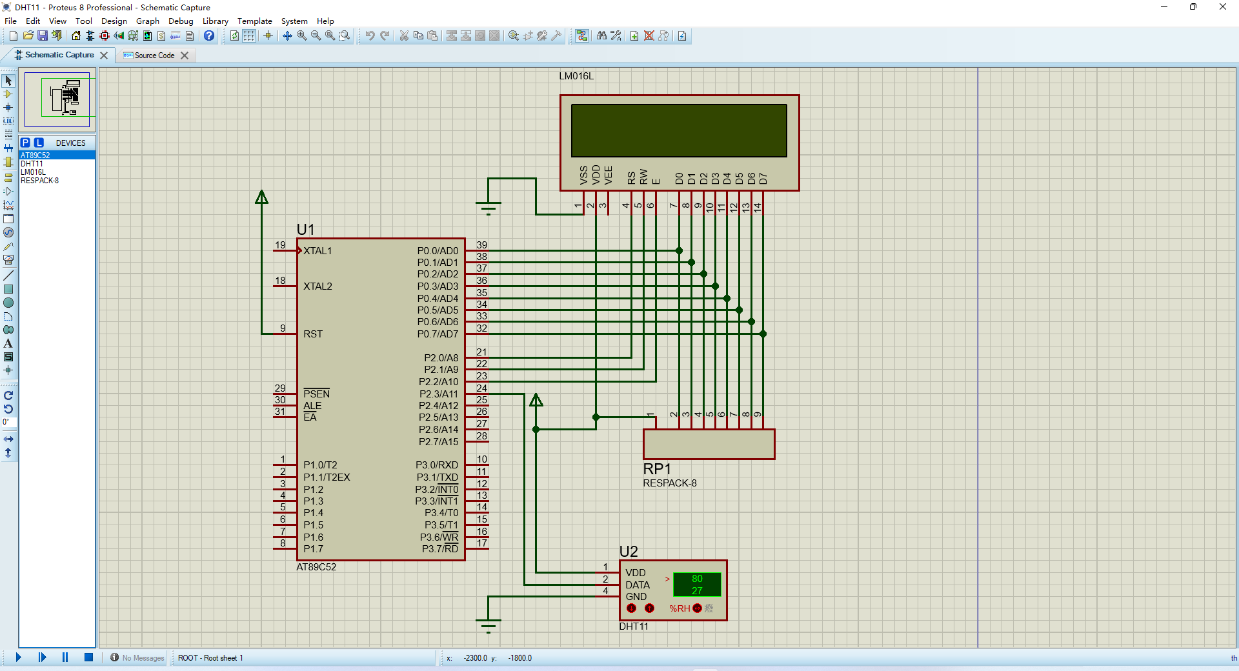Select LM016L in the devices list
Viewport: 1239px width, 671px height.
pyautogui.click(x=57, y=172)
